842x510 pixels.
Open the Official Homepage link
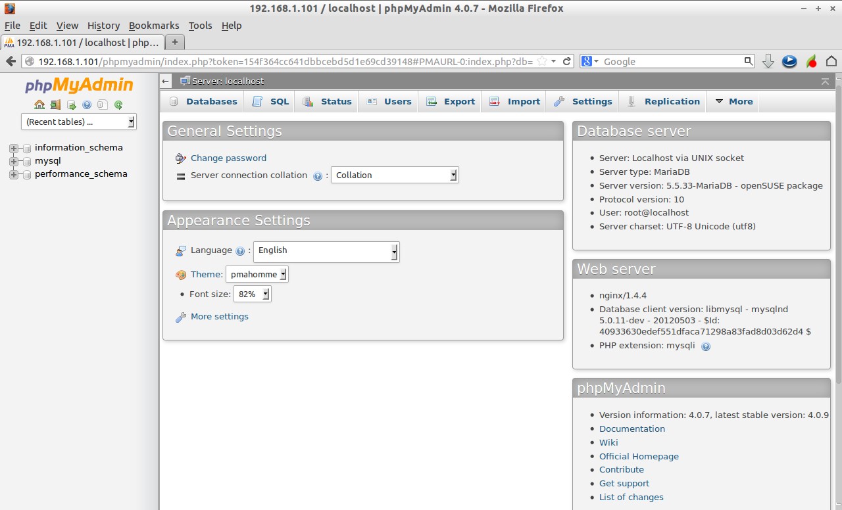[639, 456]
